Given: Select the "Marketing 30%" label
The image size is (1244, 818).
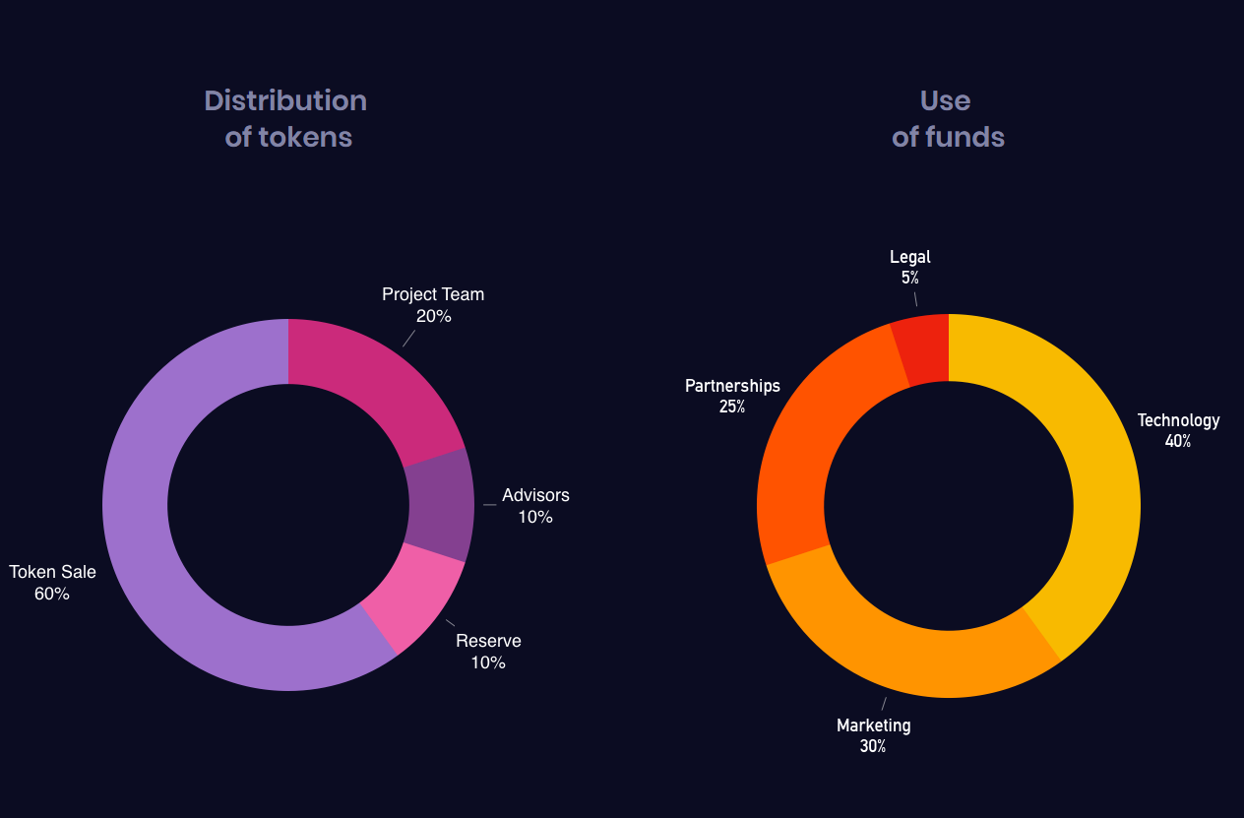Looking at the screenshot, I should coord(874,735).
